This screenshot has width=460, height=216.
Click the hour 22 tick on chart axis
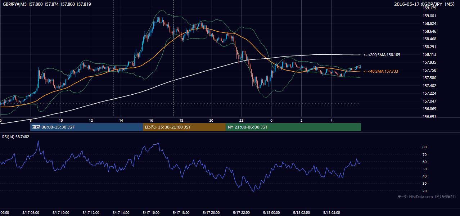[242, 120]
